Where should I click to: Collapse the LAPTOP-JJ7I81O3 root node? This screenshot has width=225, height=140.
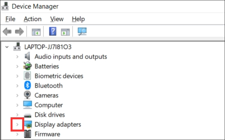click(7, 47)
